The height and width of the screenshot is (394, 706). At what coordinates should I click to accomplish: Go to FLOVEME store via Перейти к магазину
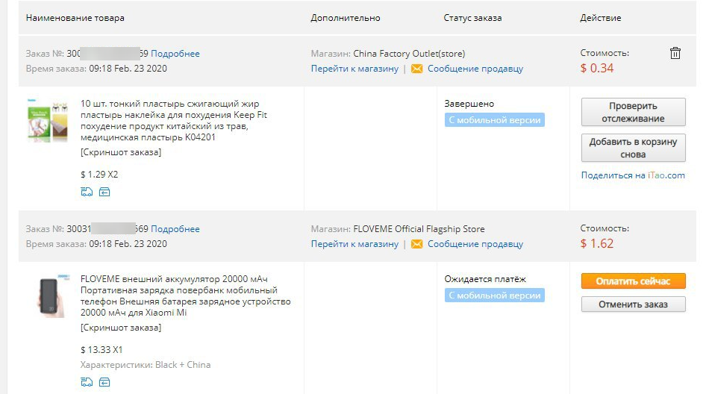(354, 244)
